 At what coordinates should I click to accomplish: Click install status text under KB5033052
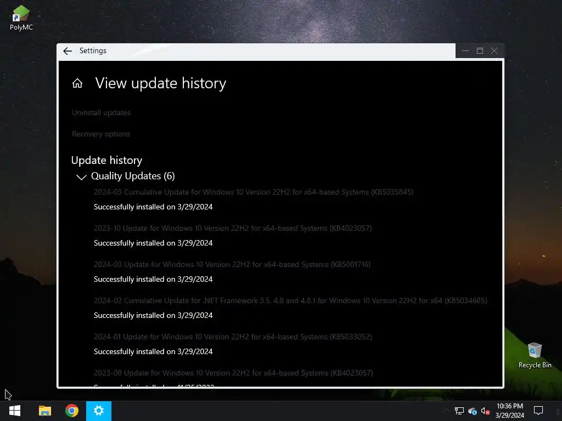[x=153, y=351]
